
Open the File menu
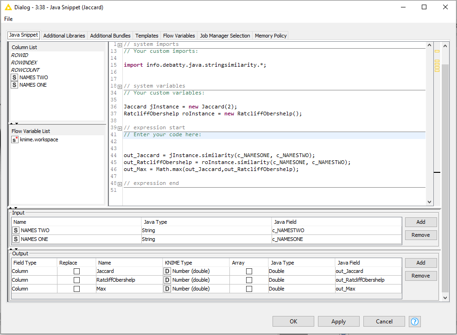click(8, 19)
